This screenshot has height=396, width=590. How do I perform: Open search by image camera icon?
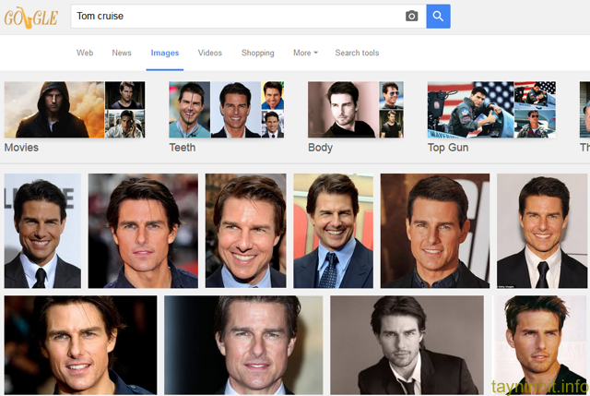coord(412,16)
